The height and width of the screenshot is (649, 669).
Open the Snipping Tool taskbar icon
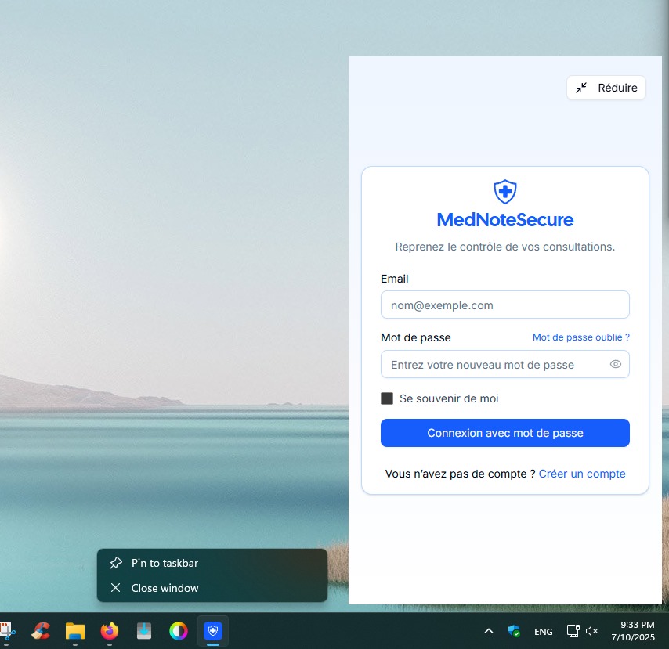click(x=7, y=631)
